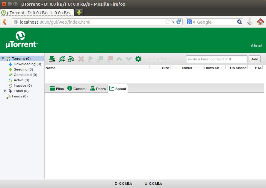Expand the Label tree node
Viewport: 266px width, 188px height.
pos(5,91)
